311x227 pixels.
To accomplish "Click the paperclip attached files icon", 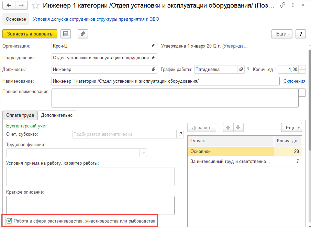I will click(83, 34).
